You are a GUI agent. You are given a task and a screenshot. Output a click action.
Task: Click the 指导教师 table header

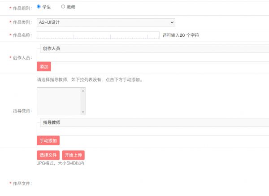point(154,122)
